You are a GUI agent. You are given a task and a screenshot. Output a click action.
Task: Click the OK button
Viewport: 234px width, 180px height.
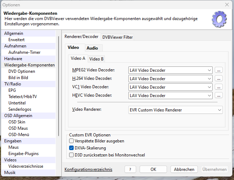(153, 169)
